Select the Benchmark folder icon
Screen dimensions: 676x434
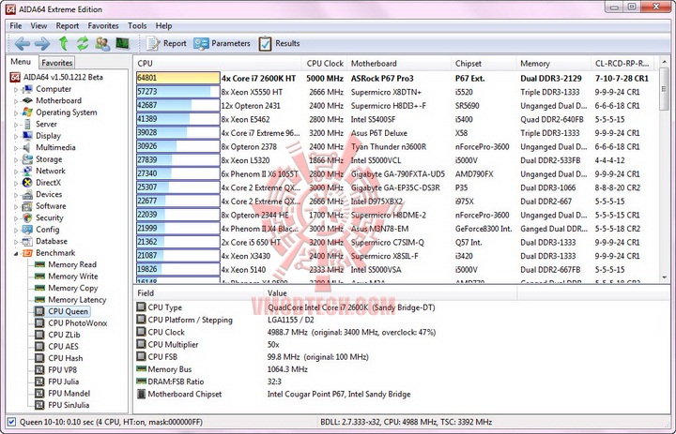click(27, 253)
